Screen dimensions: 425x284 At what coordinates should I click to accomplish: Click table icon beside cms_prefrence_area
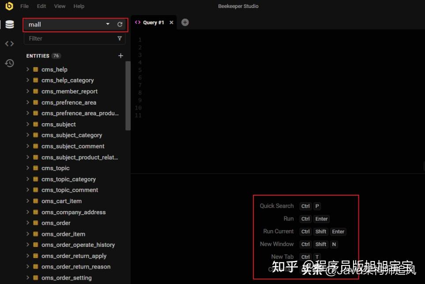pyautogui.click(x=35, y=102)
